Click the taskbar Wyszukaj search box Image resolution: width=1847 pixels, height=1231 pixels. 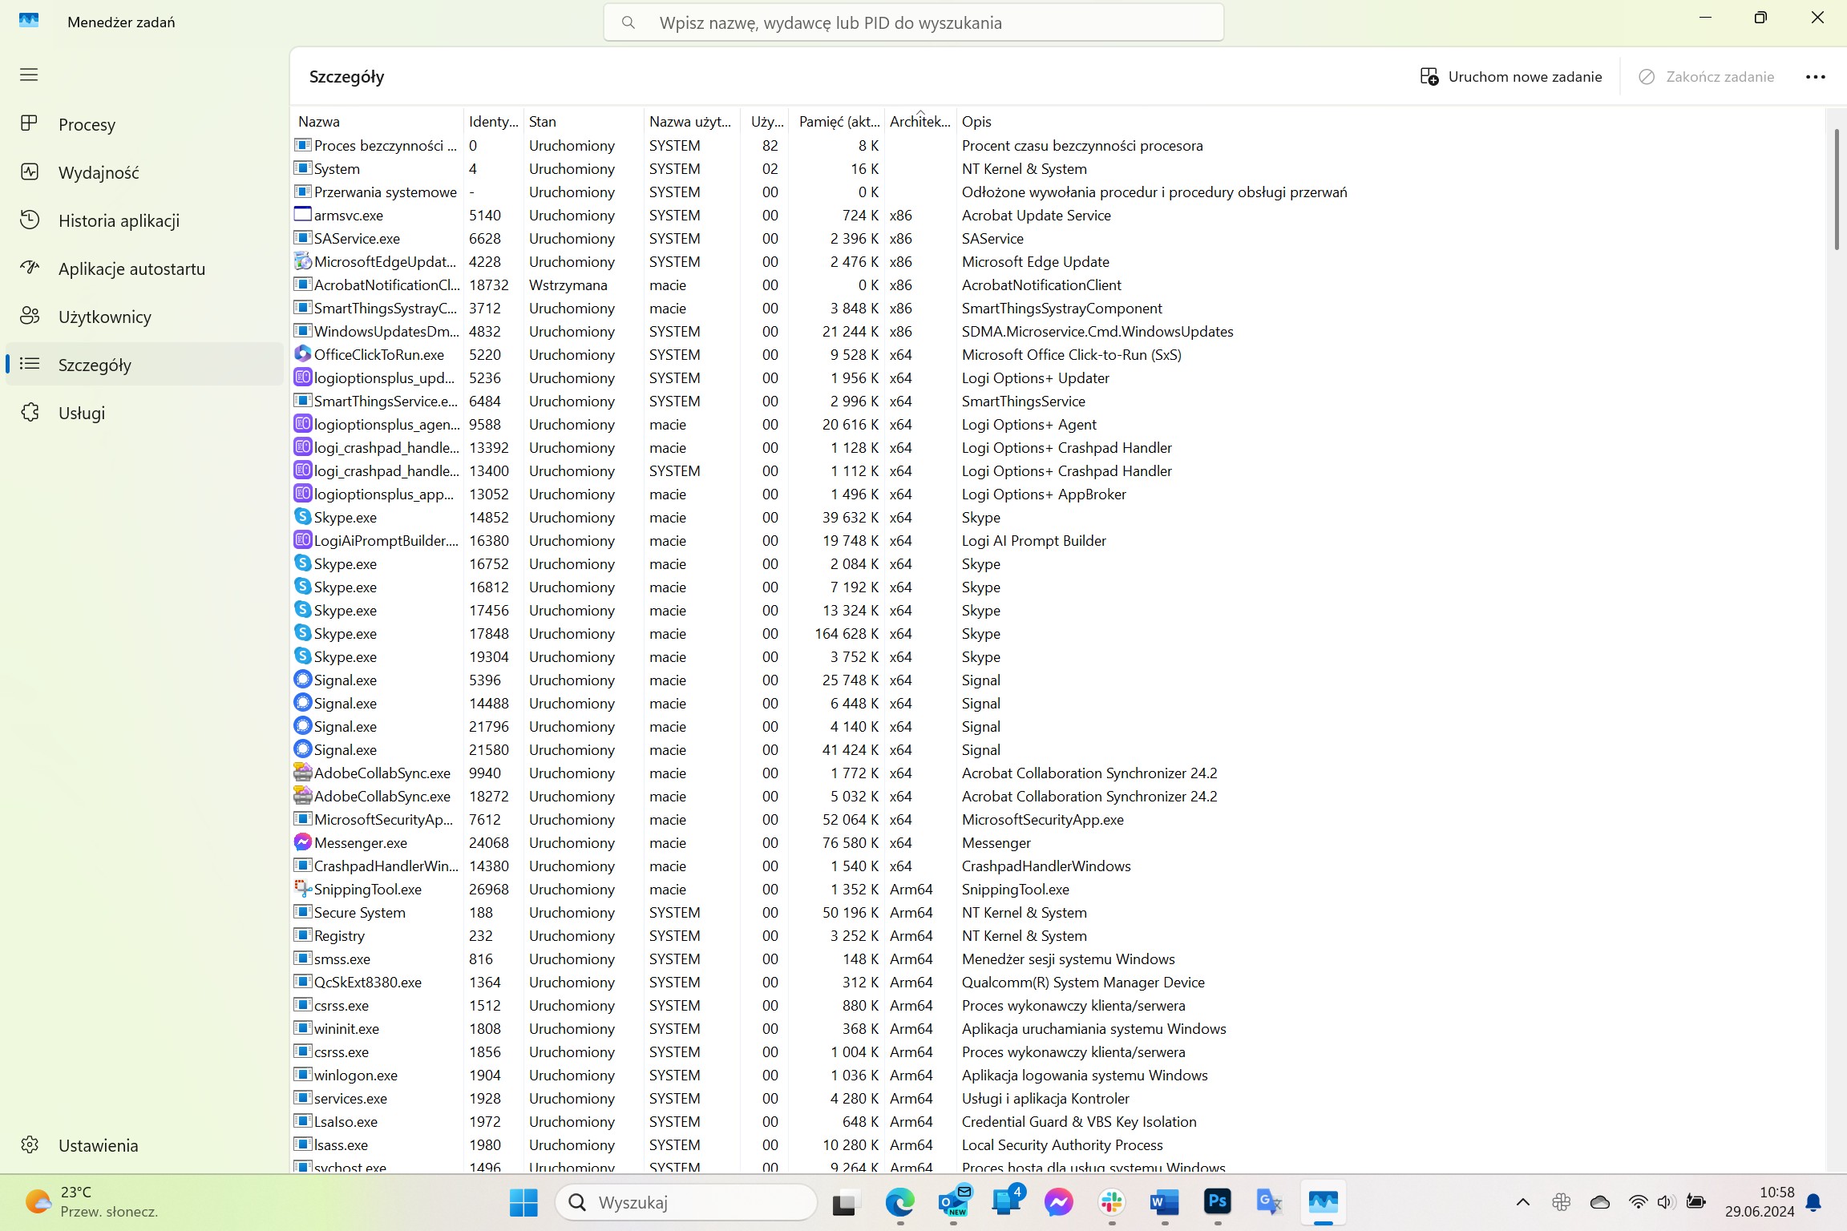pyautogui.click(x=686, y=1202)
